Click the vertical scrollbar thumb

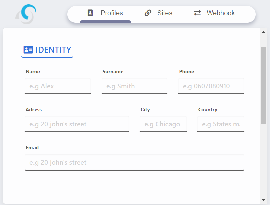click(263, 85)
